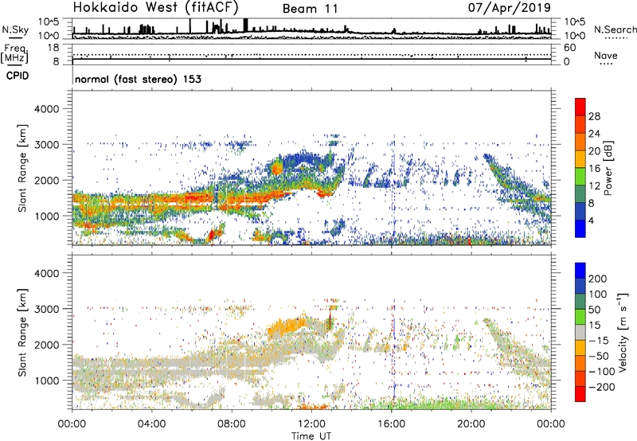Select 'Slant Range [km]' label of velocity panel
637x441 pixels.
pos(22,332)
